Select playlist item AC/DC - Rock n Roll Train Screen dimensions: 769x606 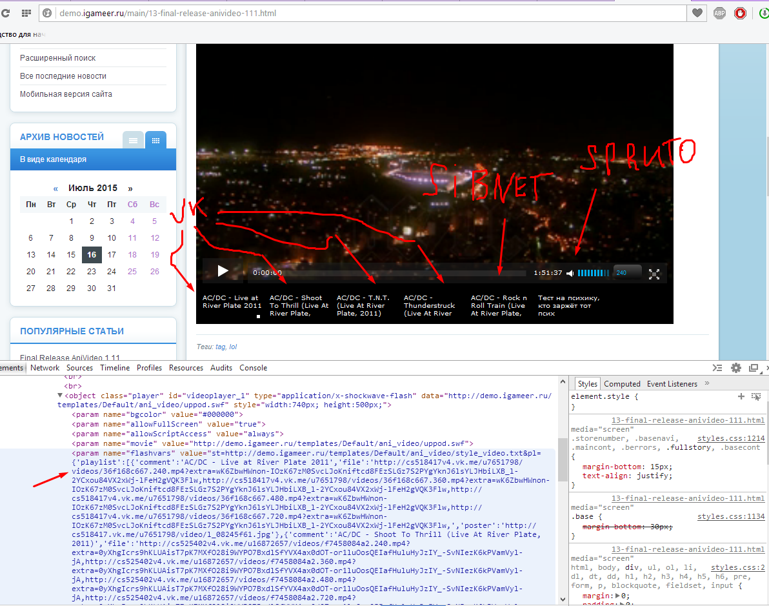(x=499, y=305)
